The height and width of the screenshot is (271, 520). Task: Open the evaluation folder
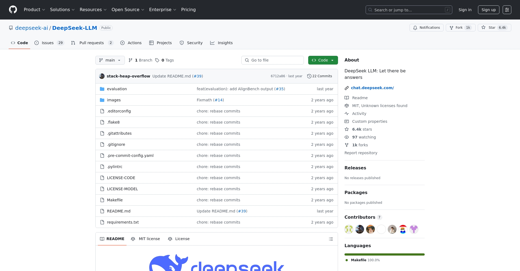click(x=117, y=89)
